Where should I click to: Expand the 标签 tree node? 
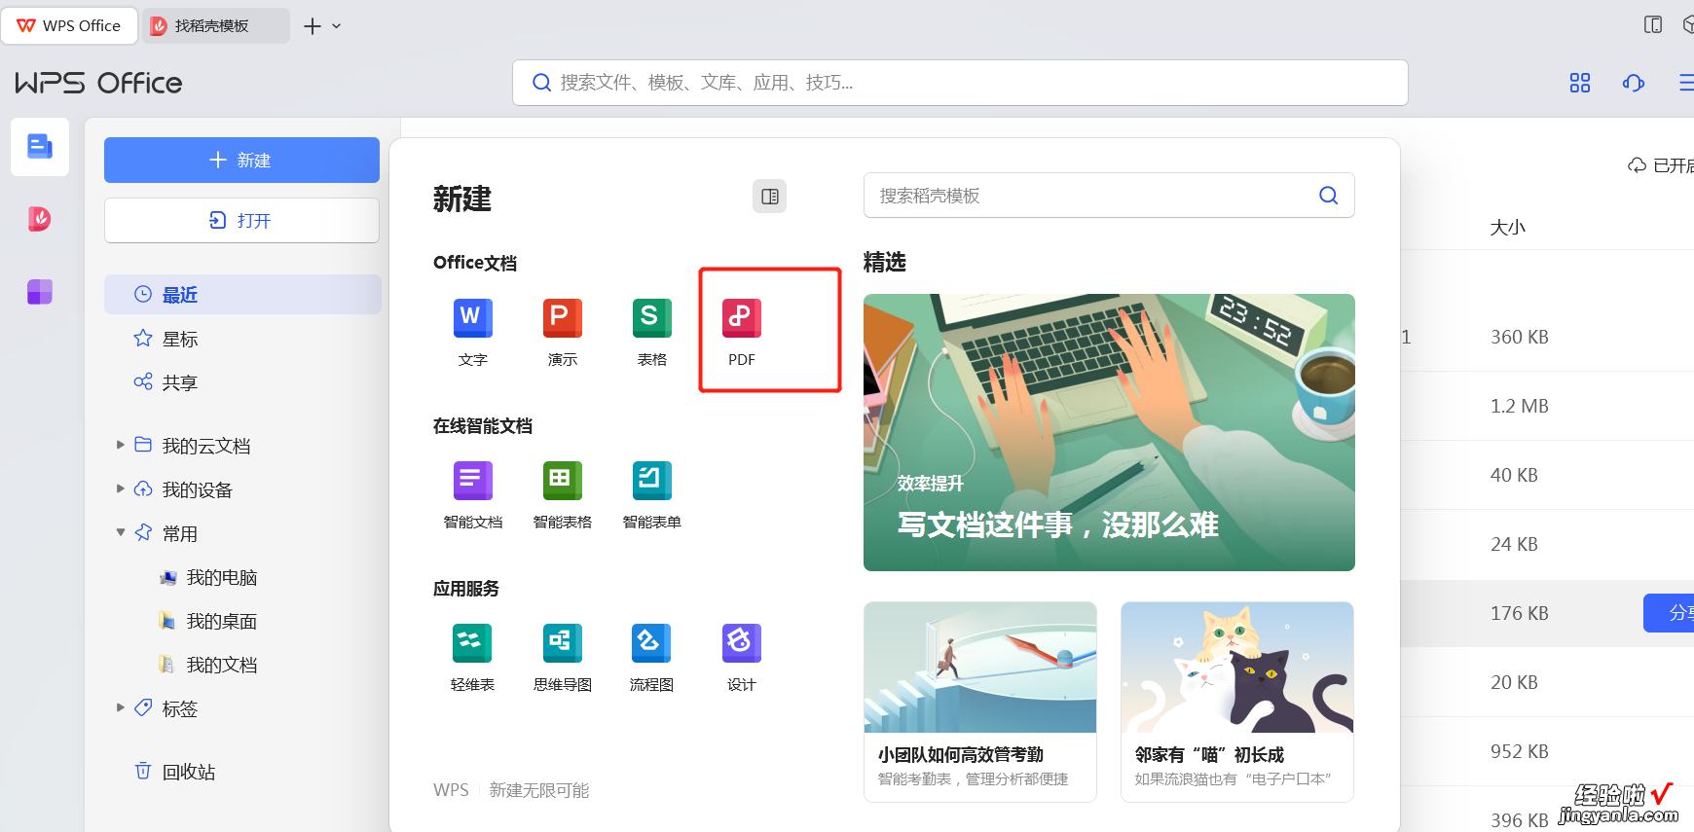coord(121,707)
